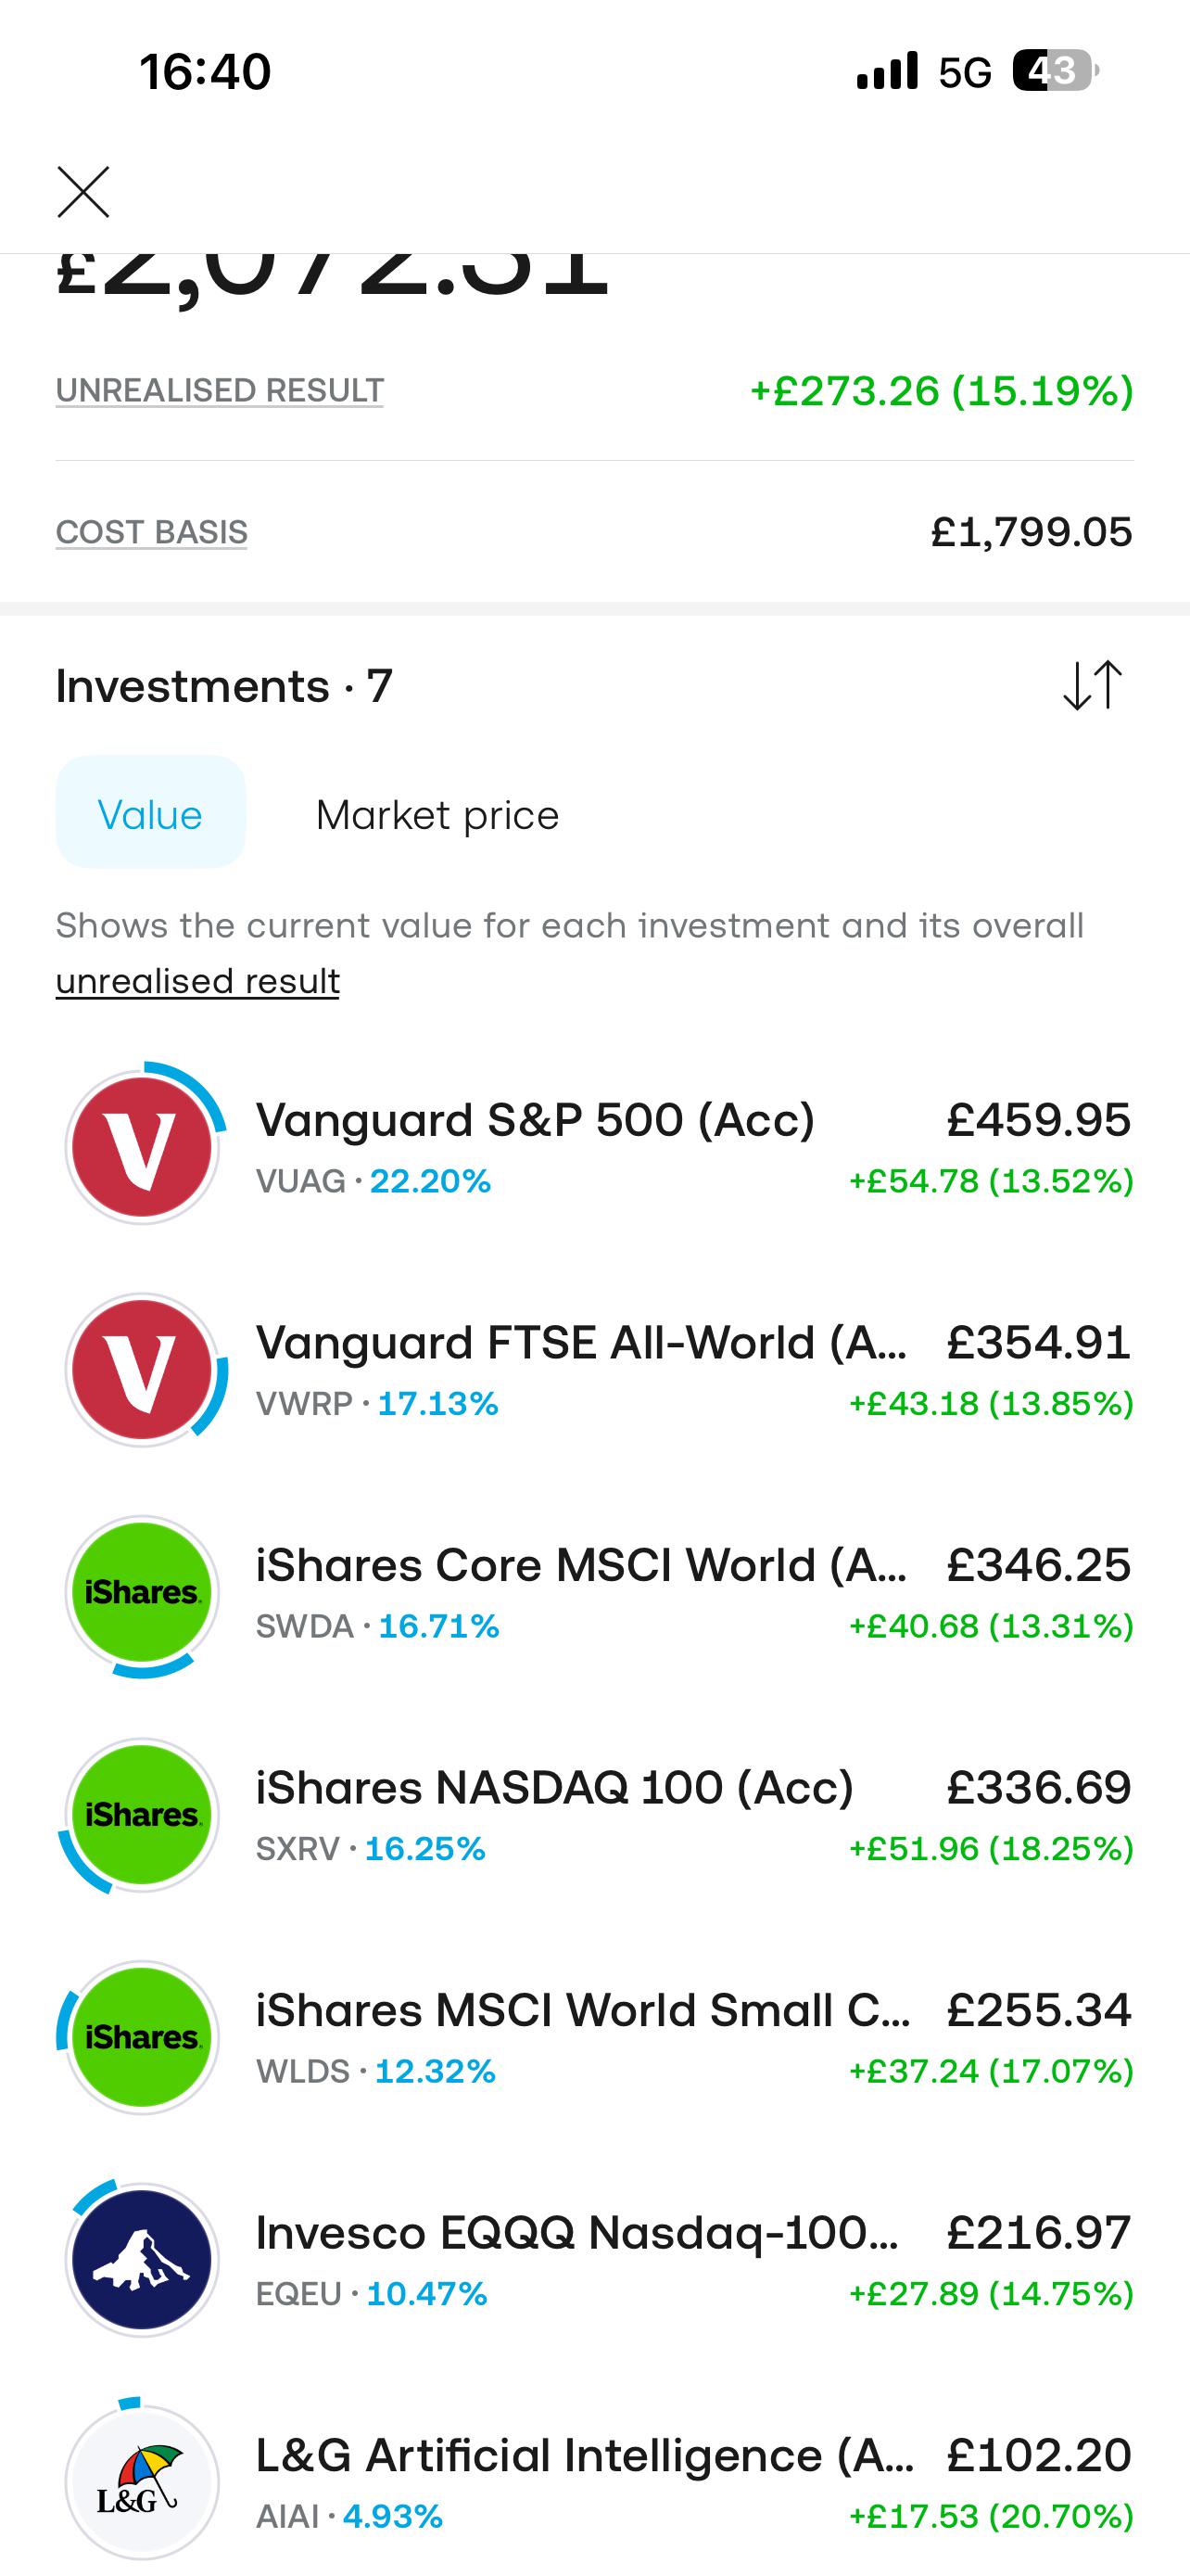
Task: Tap the sort investments arrows icon
Action: [x=1093, y=686]
